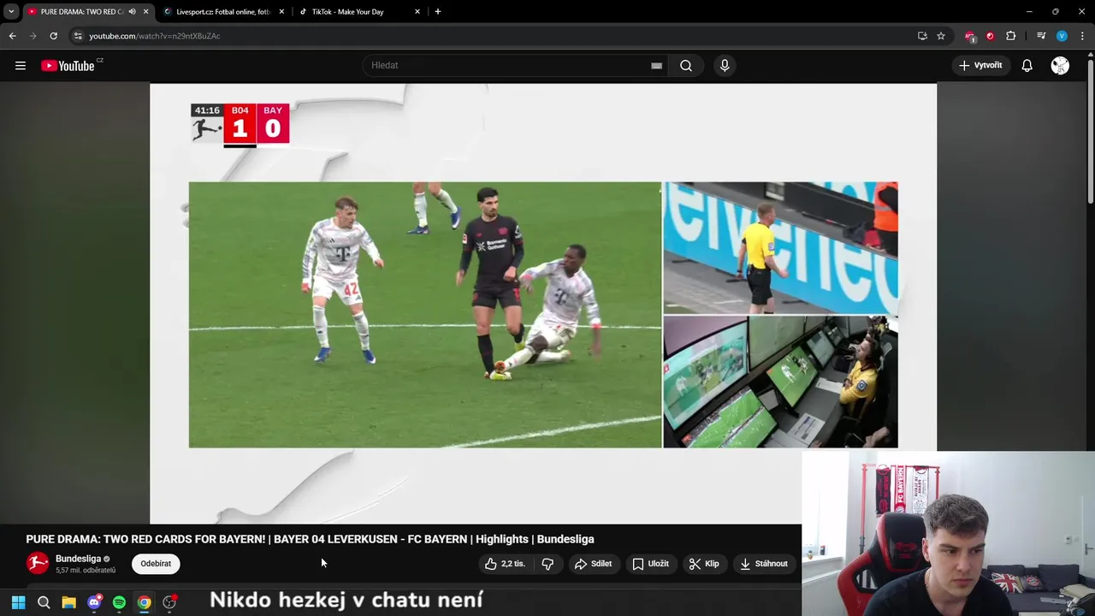The height and width of the screenshot is (616, 1095).
Task: Open a new browser tab
Action: [x=438, y=12]
